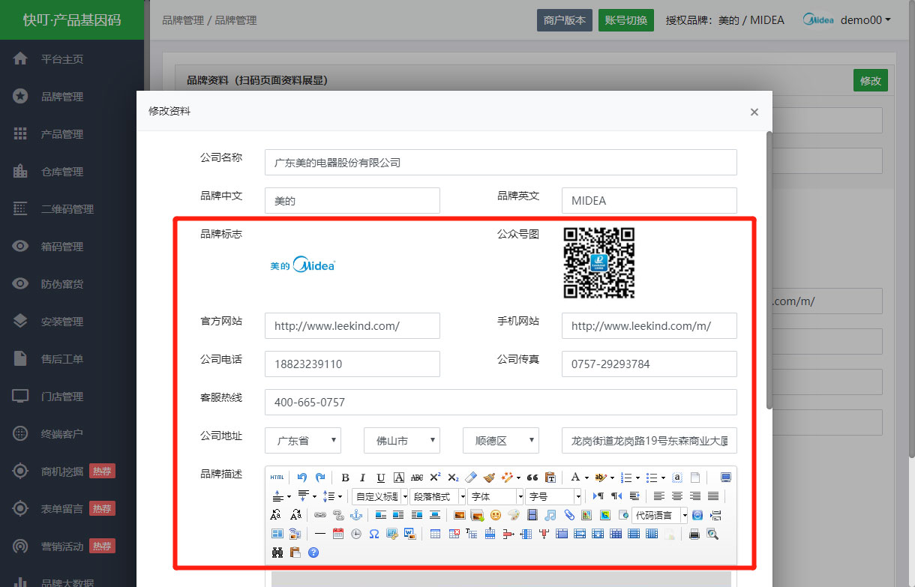Close the 修改资料 dialog
The width and height of the screenshot is (915, 587).
tap(754, 112)
